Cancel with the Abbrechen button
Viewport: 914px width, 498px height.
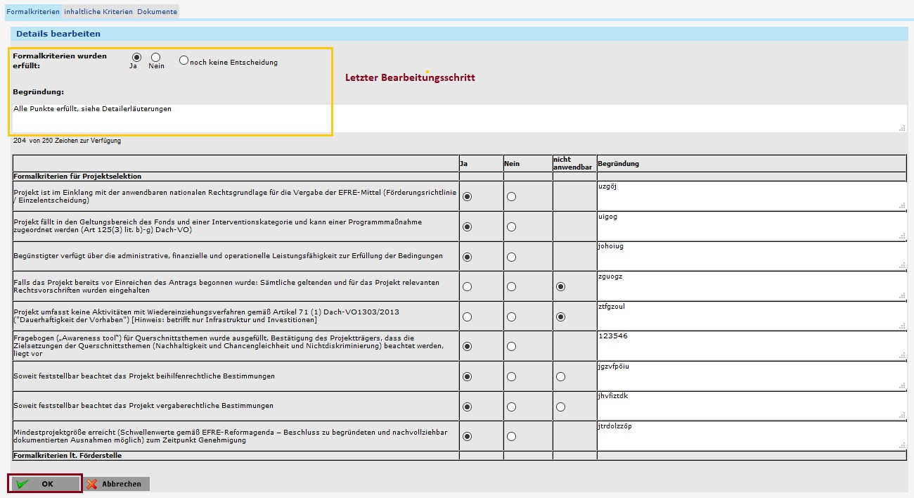(117, 484)
